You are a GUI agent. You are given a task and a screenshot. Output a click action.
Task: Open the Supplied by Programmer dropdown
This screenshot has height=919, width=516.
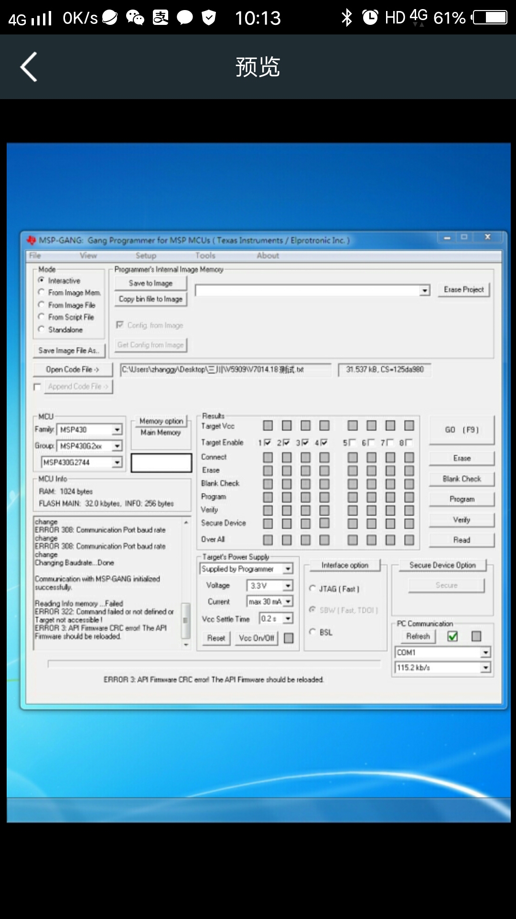point(288,569)
